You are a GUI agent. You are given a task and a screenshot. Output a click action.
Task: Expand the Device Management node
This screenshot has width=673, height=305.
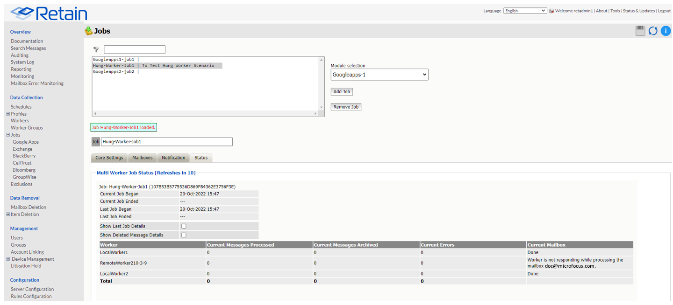pos(8,259)
